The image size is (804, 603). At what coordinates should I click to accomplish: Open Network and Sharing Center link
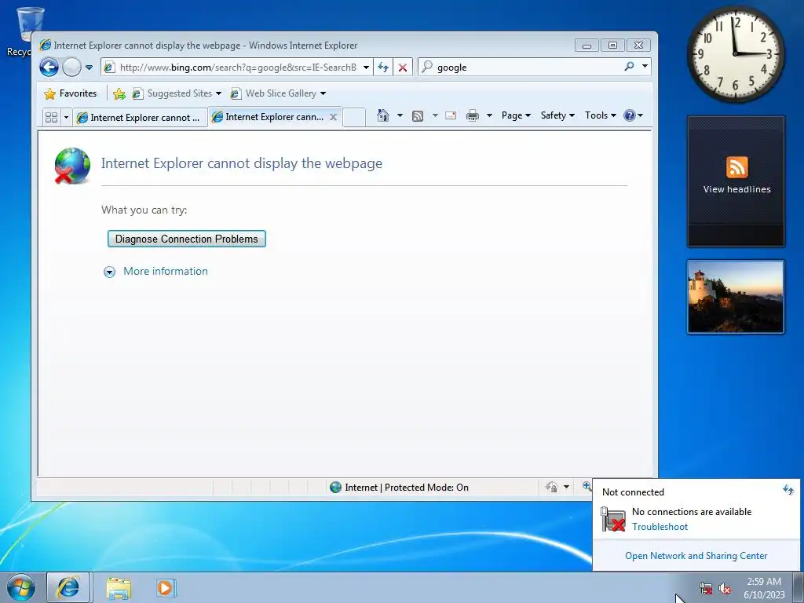(x=696, y=556)
